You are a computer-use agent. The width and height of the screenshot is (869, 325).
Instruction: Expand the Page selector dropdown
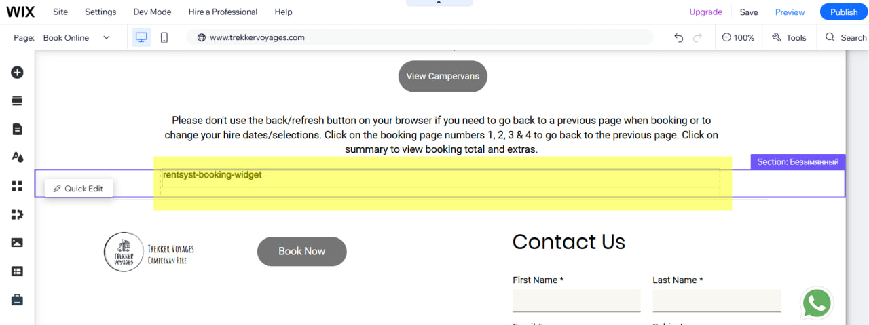point(107,38)
